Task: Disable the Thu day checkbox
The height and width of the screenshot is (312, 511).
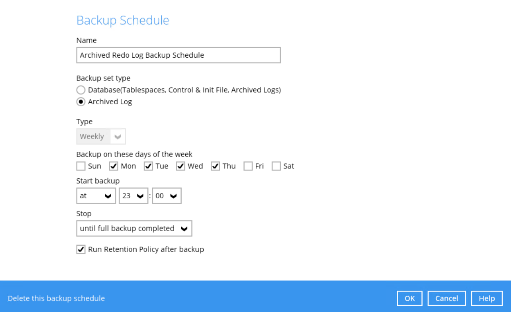Action: pos(216,166)
